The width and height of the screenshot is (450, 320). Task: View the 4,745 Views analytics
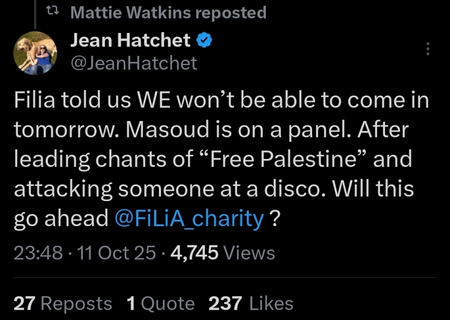pyautogui.click(x=223, y=252)
